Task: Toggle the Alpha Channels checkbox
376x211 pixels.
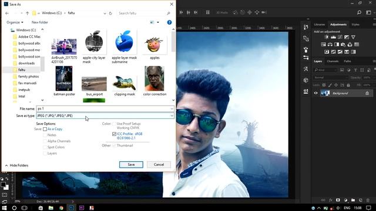Action: pos(45,141)
